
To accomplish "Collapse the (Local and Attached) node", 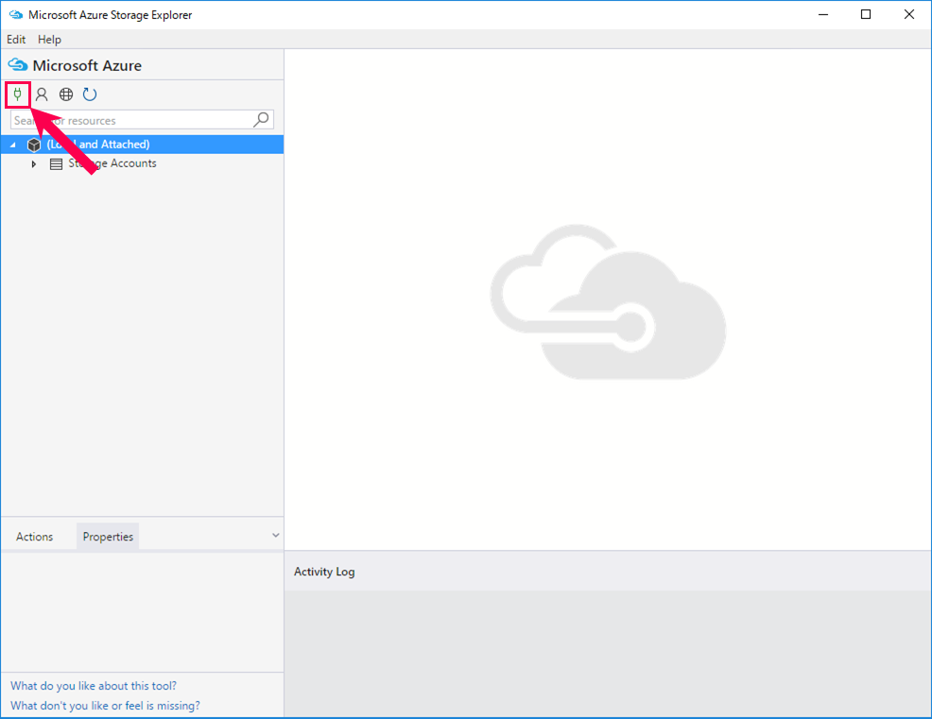I will (x=13, y=145).
